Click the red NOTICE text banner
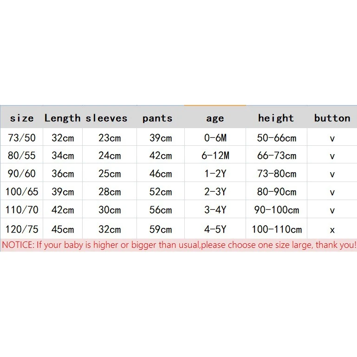The image size is (357, 357). point(179,245)
